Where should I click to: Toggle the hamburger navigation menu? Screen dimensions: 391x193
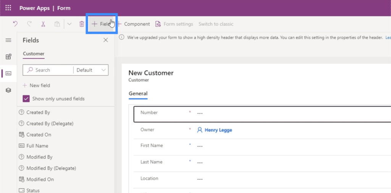point(8,40)
